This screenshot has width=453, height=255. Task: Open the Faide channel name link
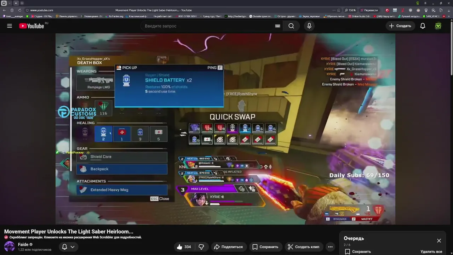[x=23, y=244]
